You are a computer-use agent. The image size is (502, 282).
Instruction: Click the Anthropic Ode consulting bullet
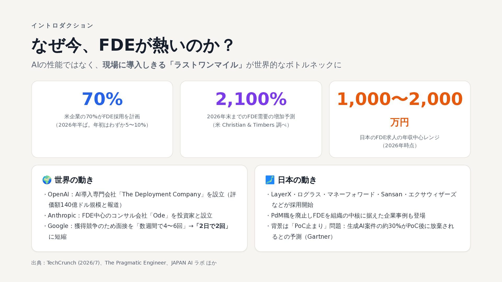[x=128, y=215]
